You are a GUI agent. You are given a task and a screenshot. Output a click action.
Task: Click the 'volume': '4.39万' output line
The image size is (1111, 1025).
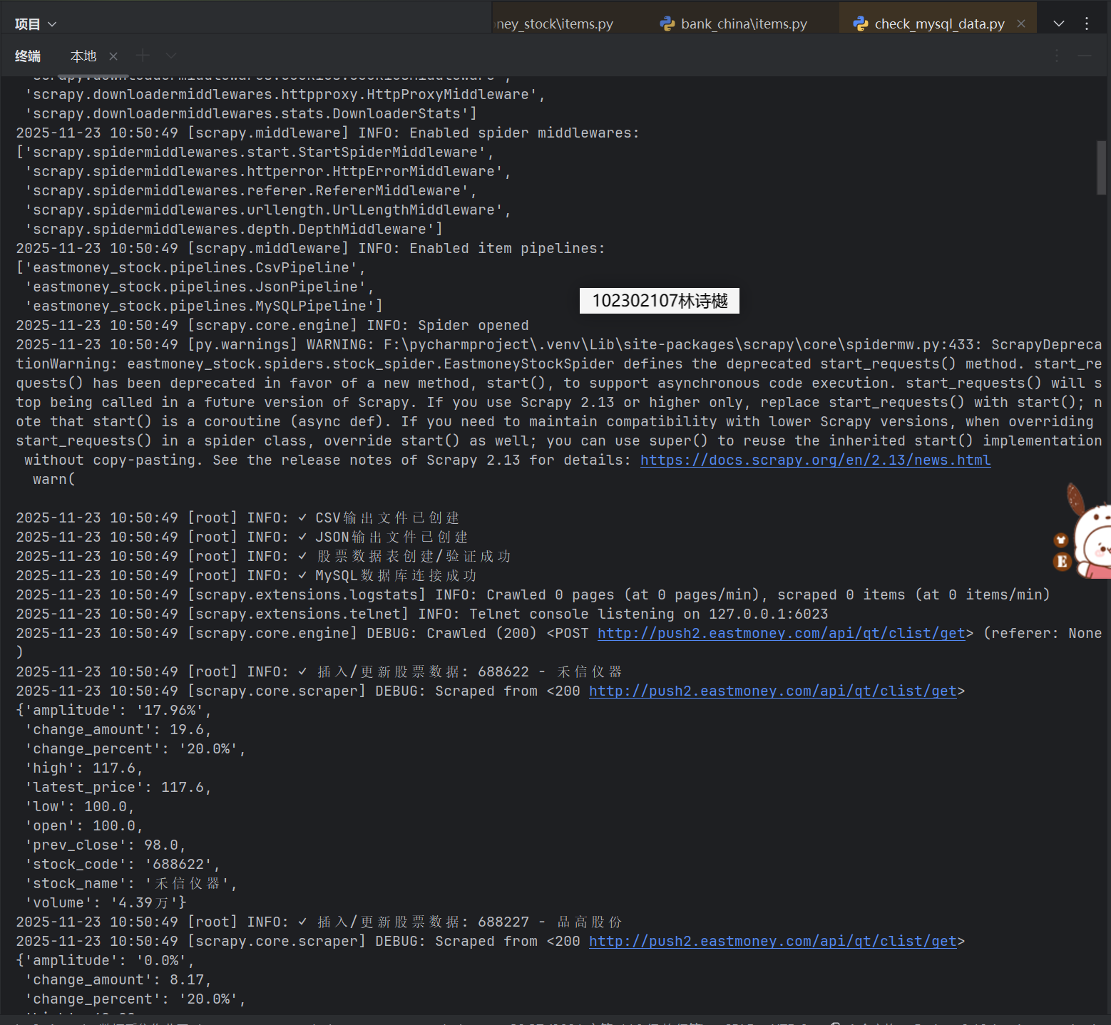click(x=106, y=902)
